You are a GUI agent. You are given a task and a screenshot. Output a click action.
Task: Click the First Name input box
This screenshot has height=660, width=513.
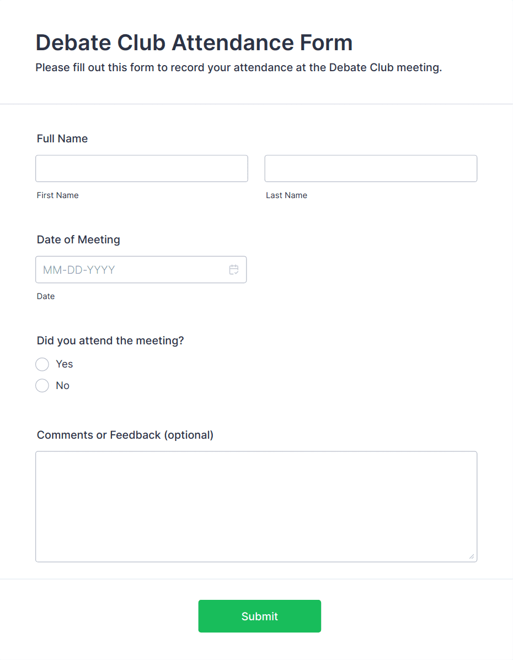(141, 168)
